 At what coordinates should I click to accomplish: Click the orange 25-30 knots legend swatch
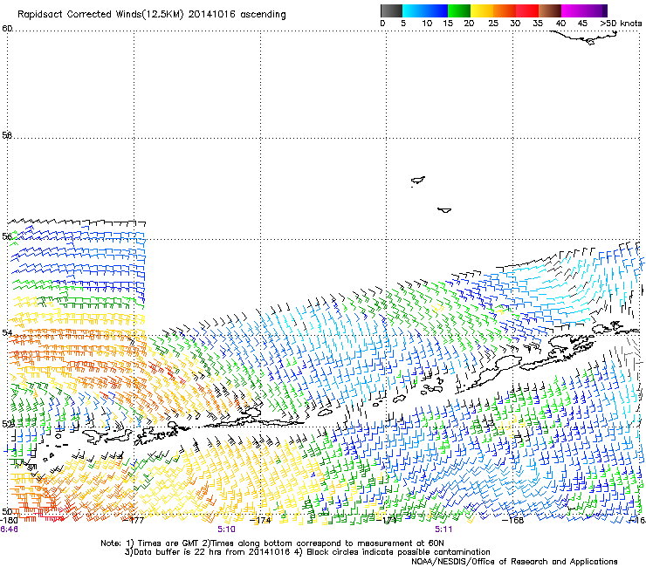coord(505,10)
